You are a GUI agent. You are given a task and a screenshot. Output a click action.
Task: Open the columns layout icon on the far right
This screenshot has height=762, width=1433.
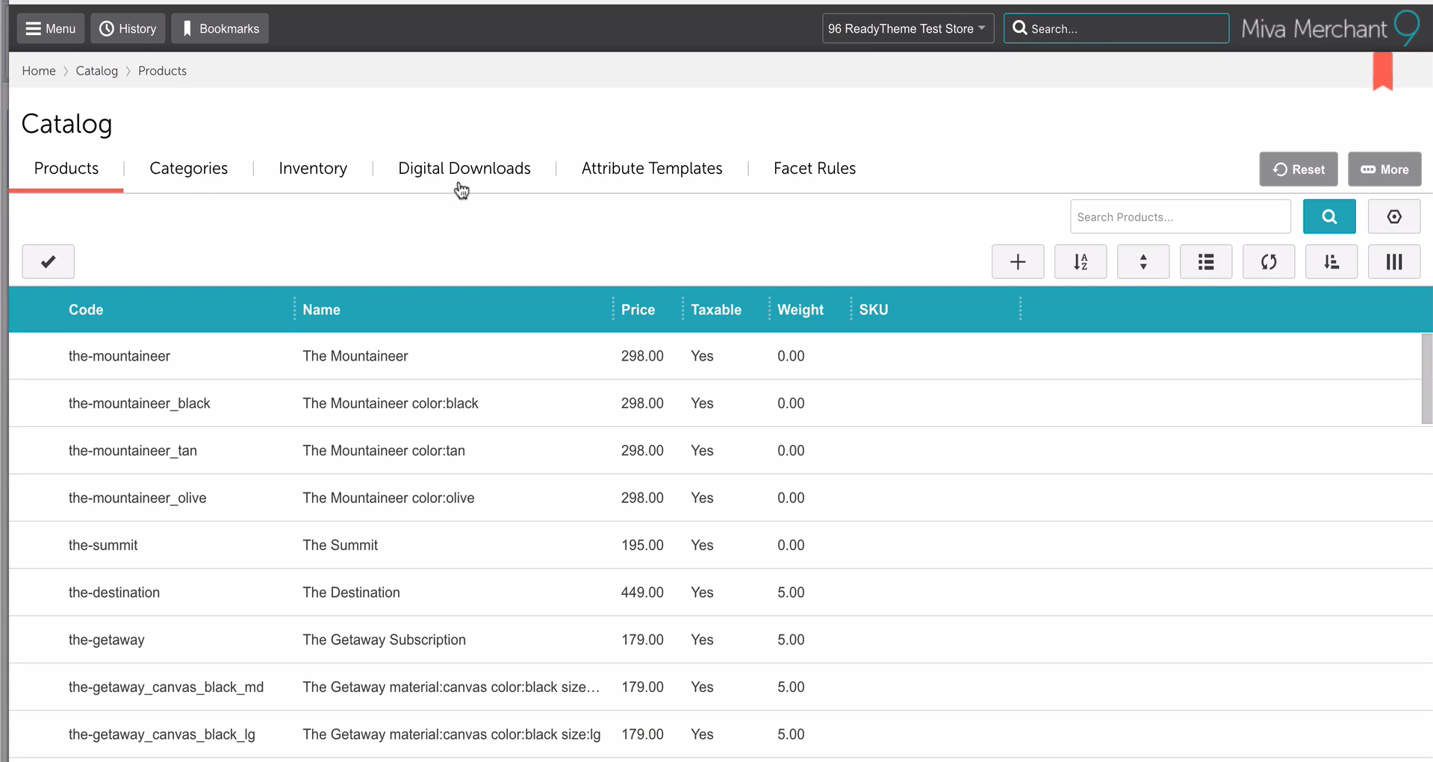tap(1393, 261)
